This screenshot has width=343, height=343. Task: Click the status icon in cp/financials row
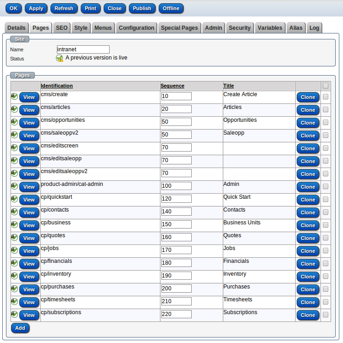(x=14, y=263)
